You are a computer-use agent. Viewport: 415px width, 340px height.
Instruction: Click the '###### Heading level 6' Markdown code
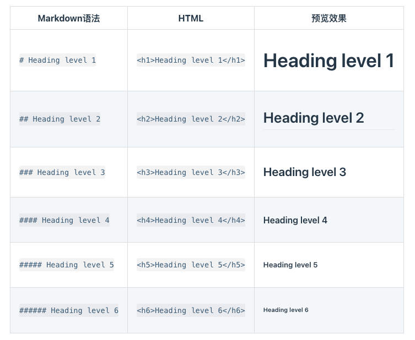click(x=68, y=310)
